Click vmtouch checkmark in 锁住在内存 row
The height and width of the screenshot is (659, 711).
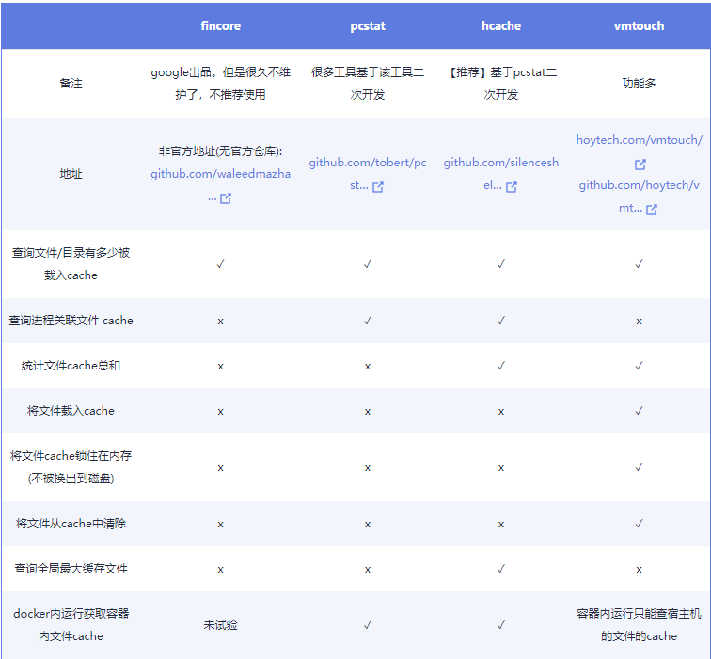639,467
